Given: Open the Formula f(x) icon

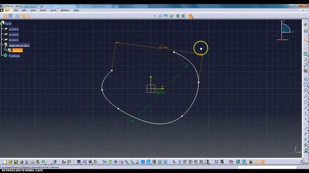Looking at the screenshot, I should (x=63, y=162).
